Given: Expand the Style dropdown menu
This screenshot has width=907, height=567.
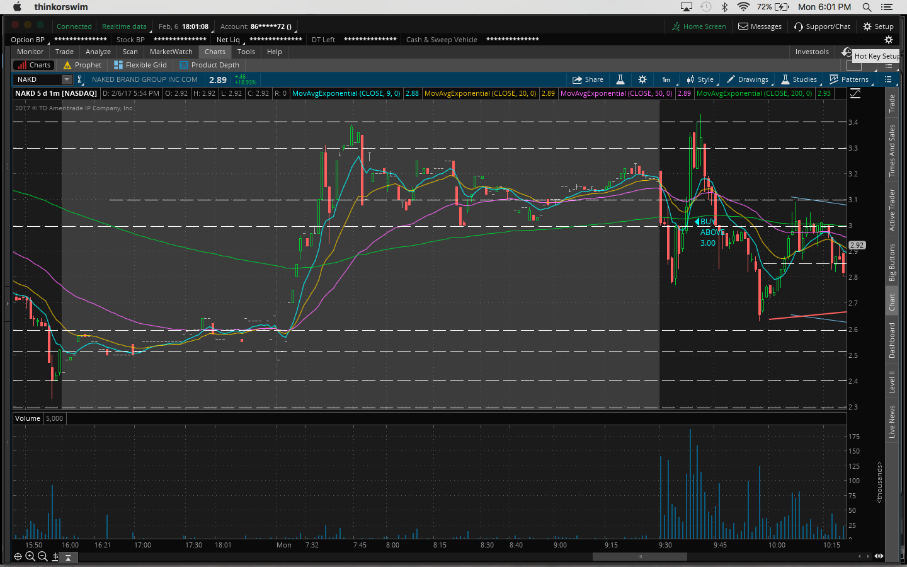Looking at the screenshot, I should (x=700, y=79).
